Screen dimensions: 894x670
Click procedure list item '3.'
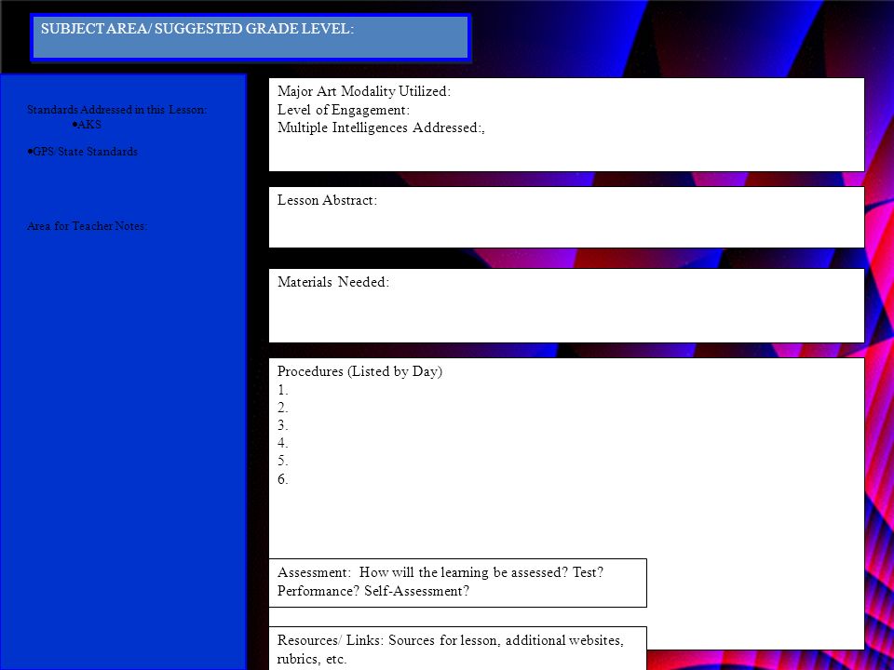(x=283, y=425)
